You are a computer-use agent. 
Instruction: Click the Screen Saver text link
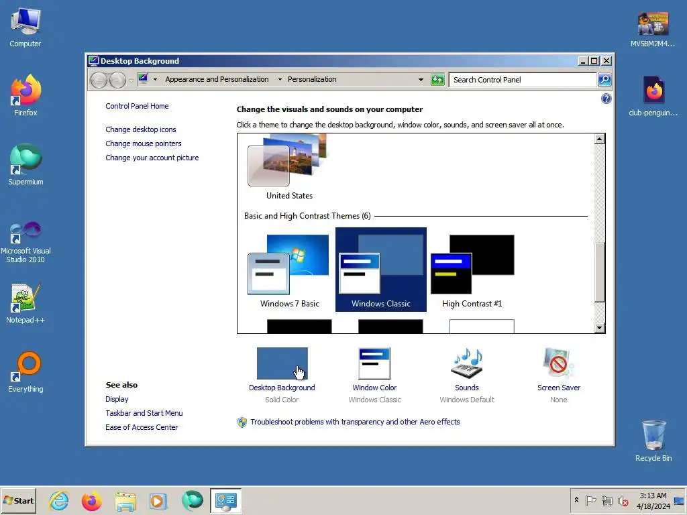click(559, 388)
